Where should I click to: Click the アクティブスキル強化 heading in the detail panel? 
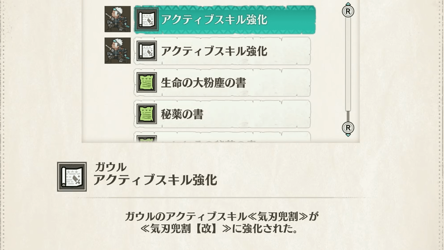[x=155, y=180]
